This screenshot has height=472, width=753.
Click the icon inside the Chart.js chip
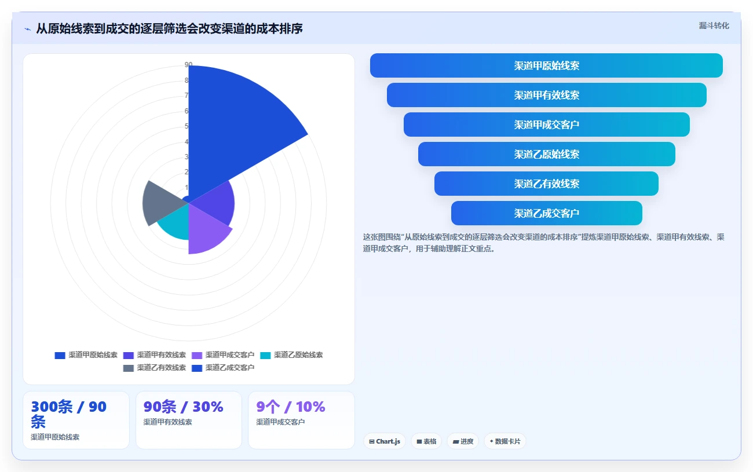(x=372, y=441)
